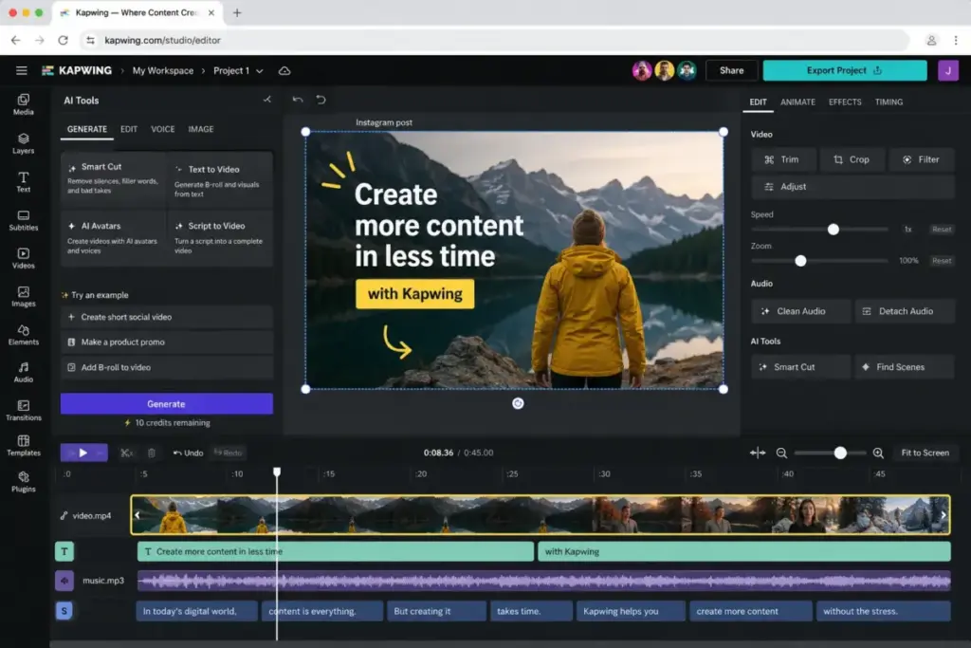
Task: Zoom in the timeline with plus magnifier
Action: 878,453
